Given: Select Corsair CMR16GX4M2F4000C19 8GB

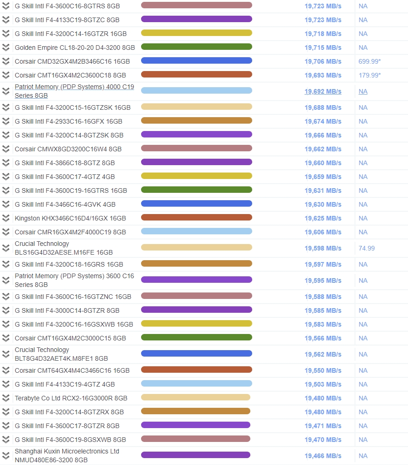Looking at the screenshot, I should point(71,232).
